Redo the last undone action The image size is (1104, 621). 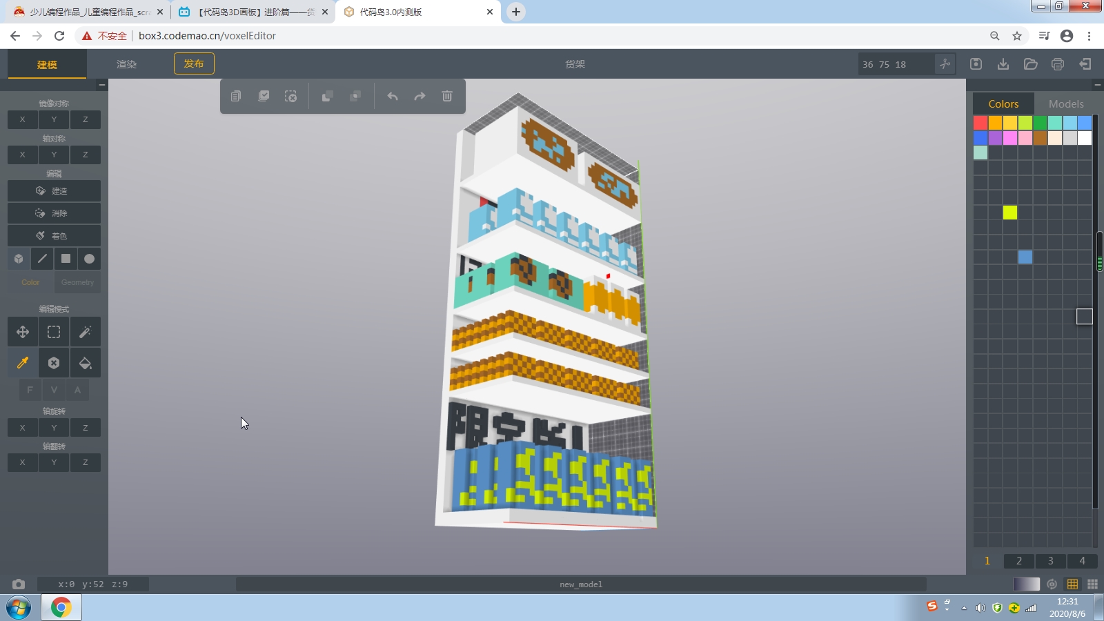420,96
